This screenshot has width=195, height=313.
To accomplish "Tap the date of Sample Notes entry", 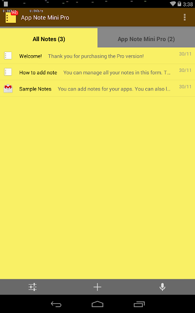I will click(185, 87).
